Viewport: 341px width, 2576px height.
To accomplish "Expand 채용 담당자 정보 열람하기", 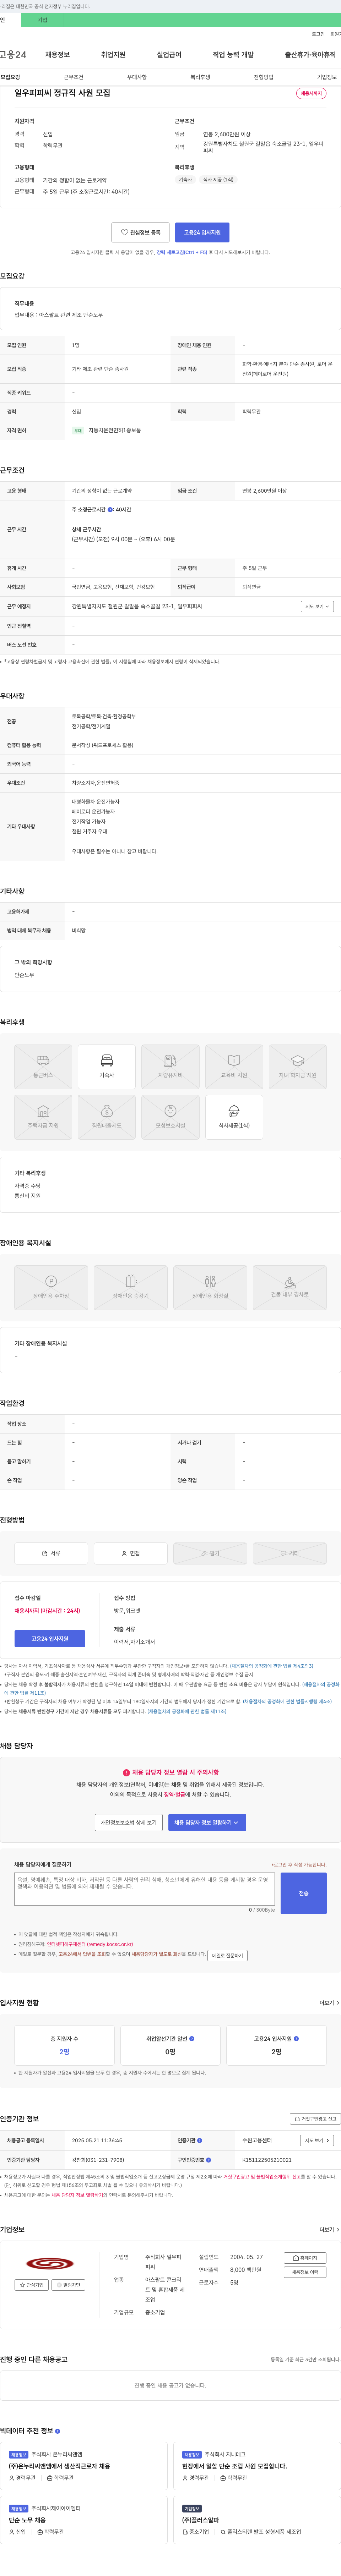I will click(207, 1823).
